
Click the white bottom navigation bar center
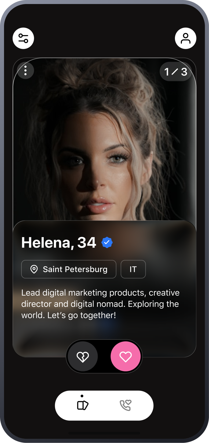[104, 405]
